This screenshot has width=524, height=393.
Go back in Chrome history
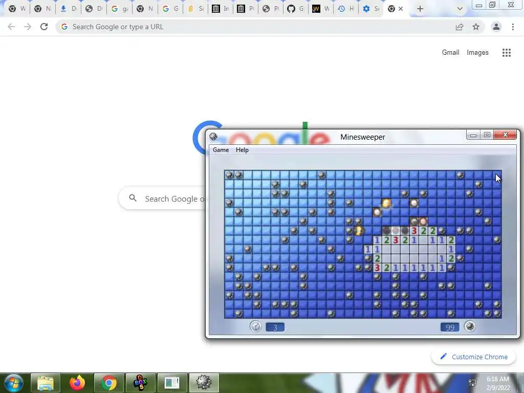[x=11, y=27]
